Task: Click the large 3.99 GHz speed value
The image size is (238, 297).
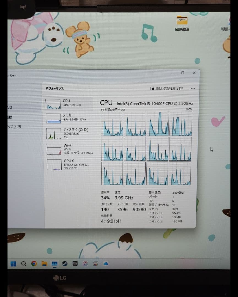Action: pos(124,198)
